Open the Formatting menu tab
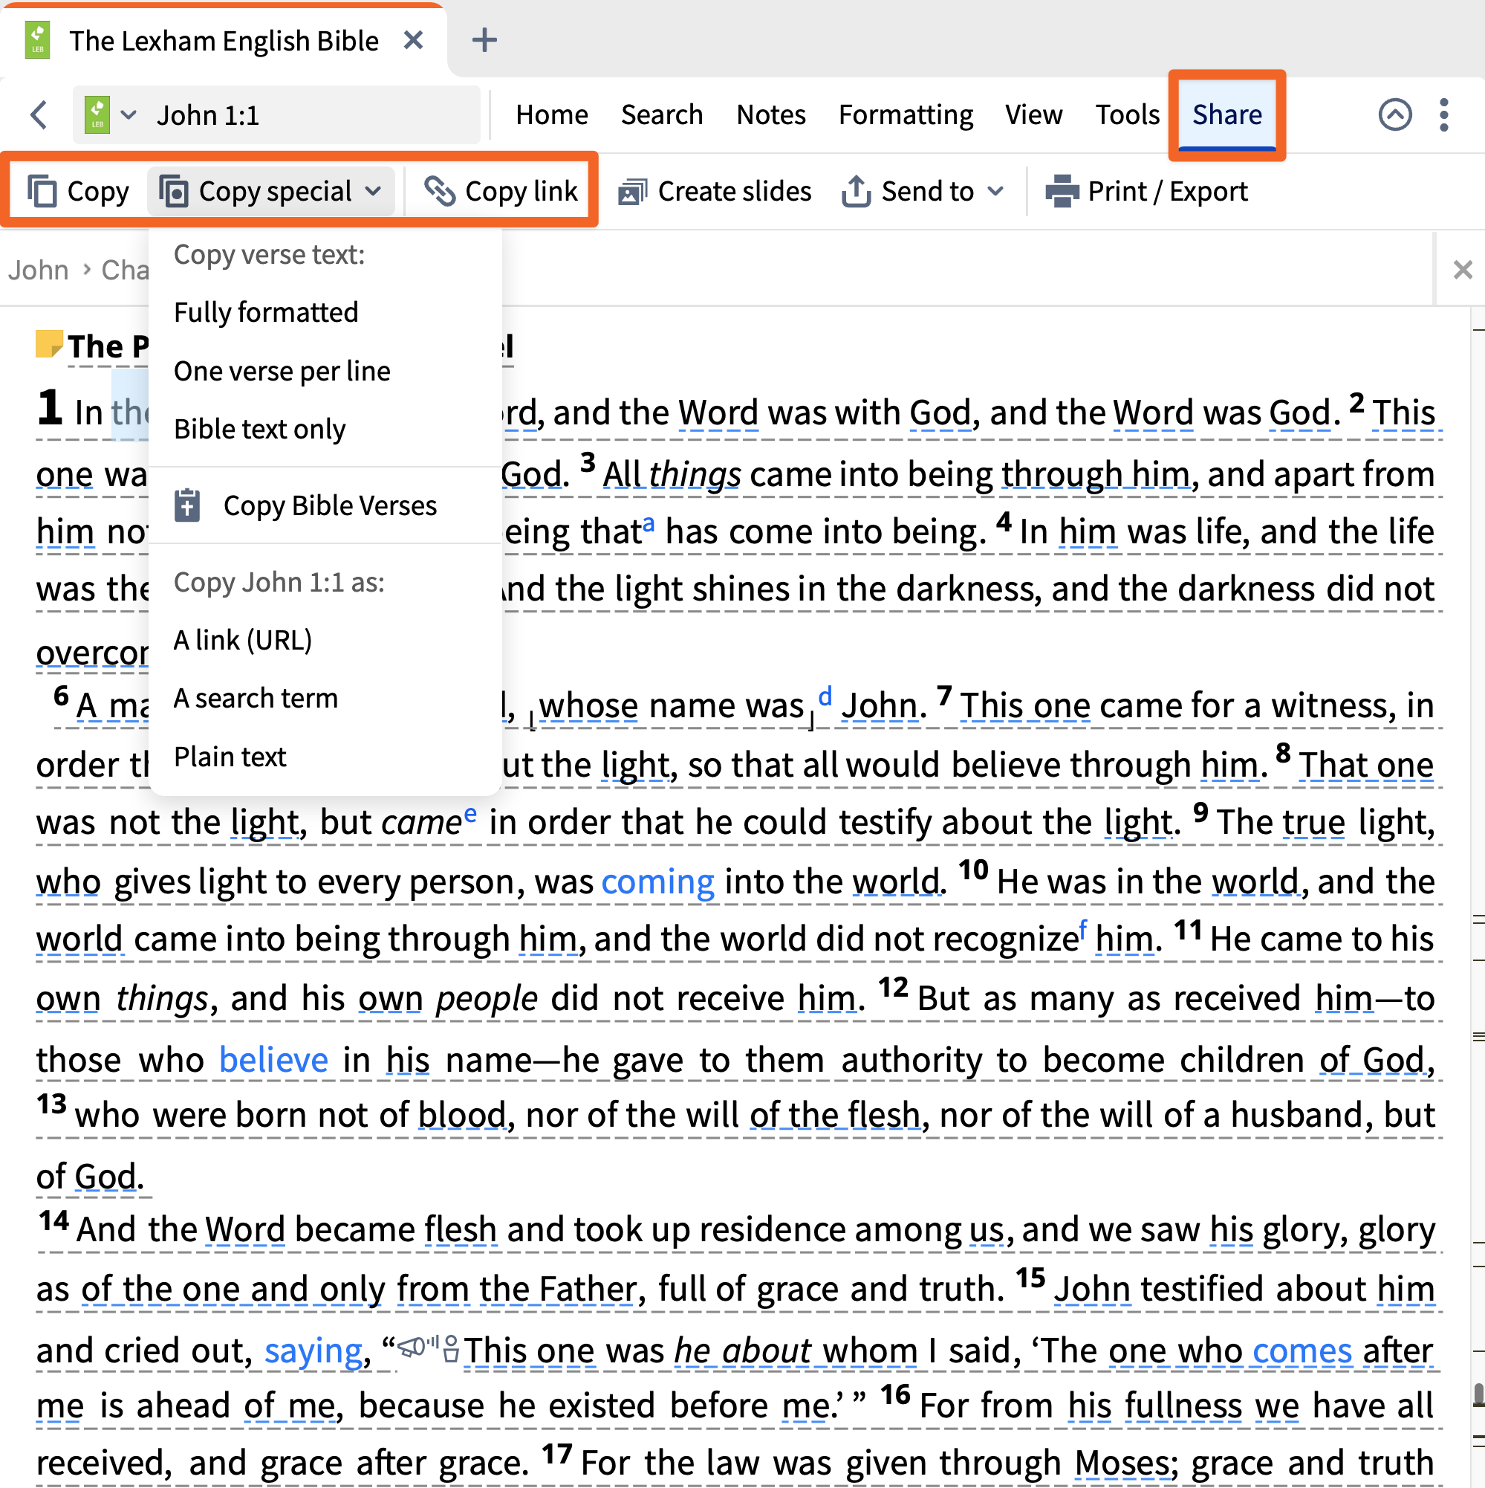This screenshot has width=1485, height=1488. tap(906, 114)
